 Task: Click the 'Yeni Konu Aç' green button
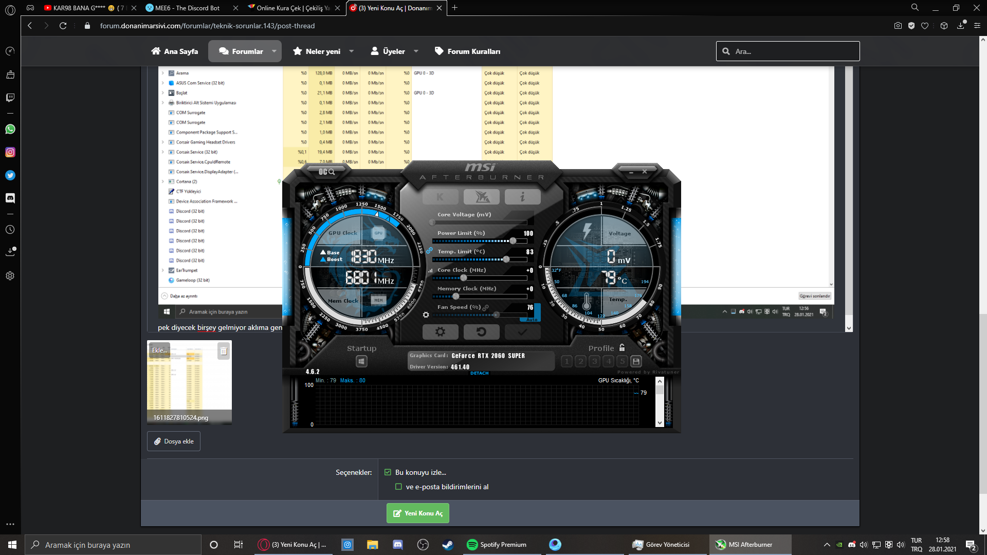[x=417, y=513]
